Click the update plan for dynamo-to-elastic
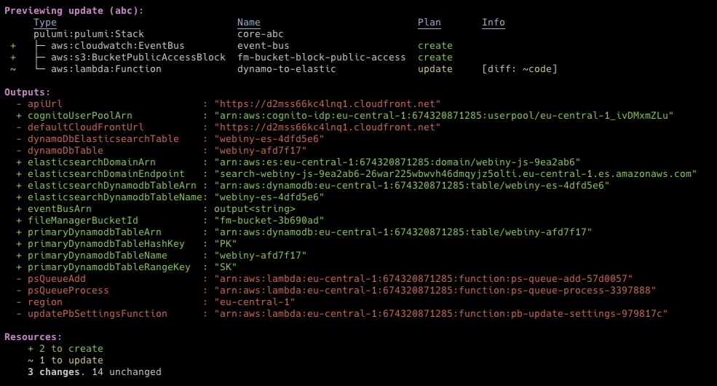The height and width of the screenshot is (386, 717). point(435,69)
